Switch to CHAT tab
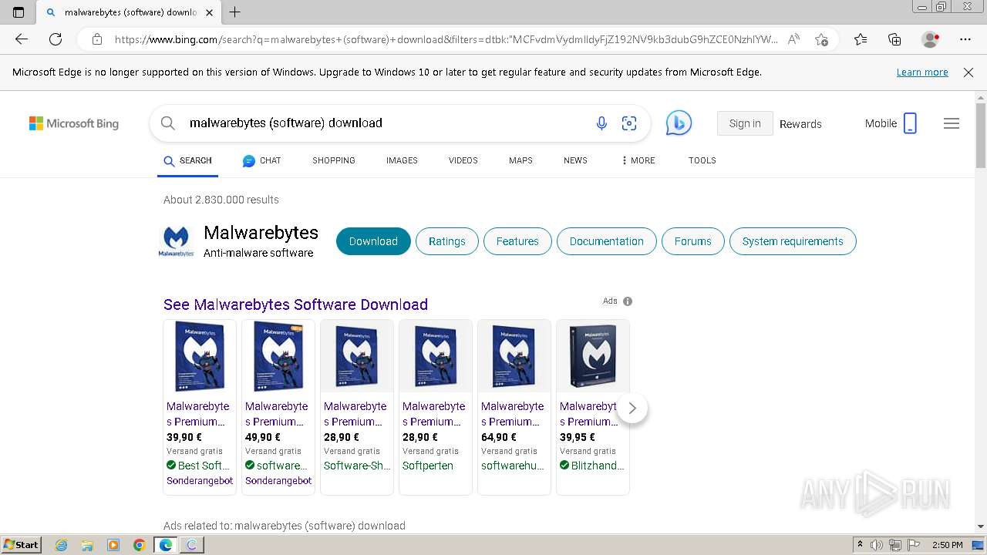Screen dimensions: 987x555 261,160
